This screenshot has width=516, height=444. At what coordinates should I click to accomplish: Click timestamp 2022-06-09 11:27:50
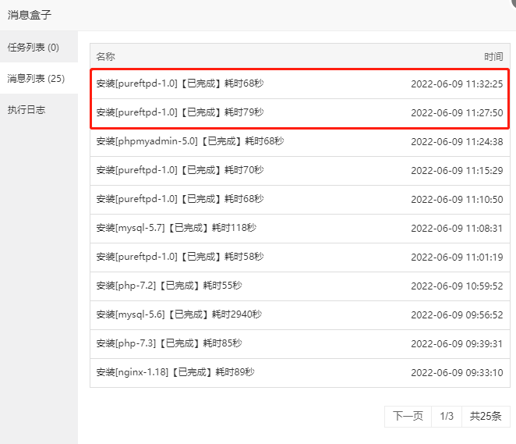point(457,113)
